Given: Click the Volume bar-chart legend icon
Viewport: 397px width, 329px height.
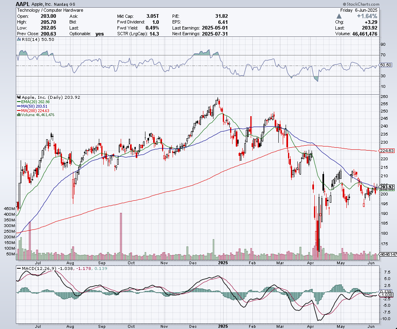Looking at the screenshot, I should (x=18, y=115).
